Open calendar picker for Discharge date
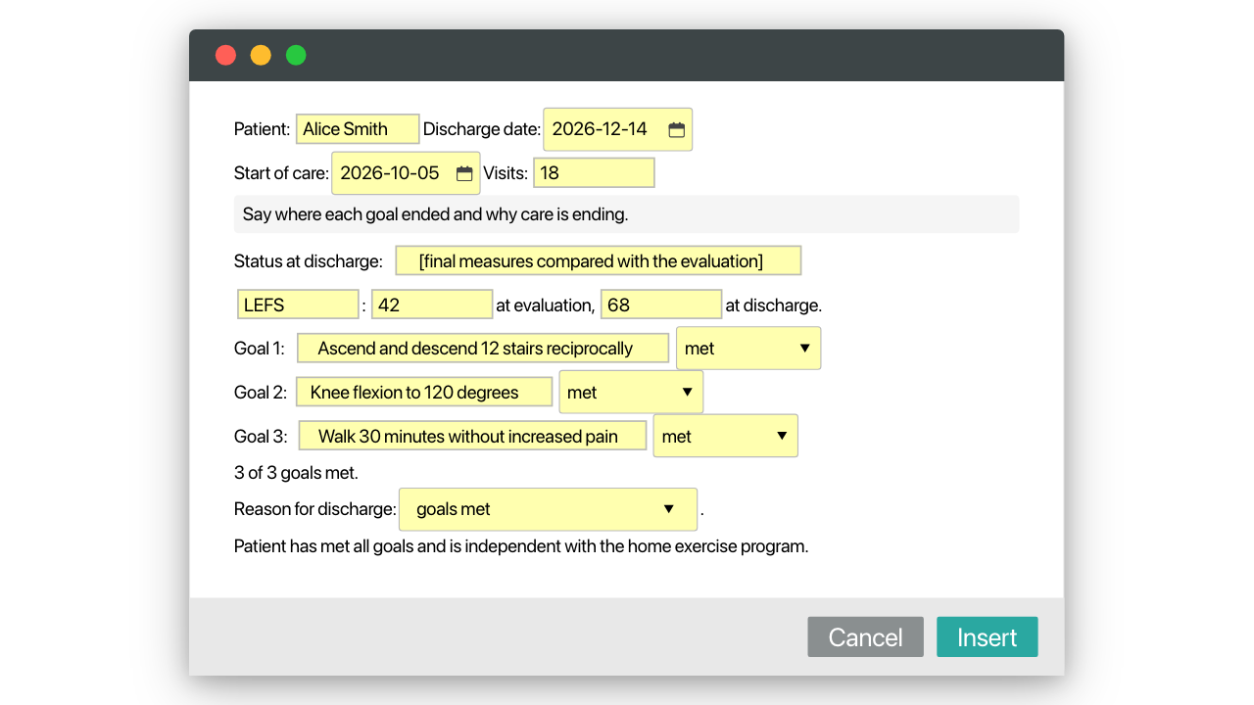1254x705 pixels. tap(676, 129)
